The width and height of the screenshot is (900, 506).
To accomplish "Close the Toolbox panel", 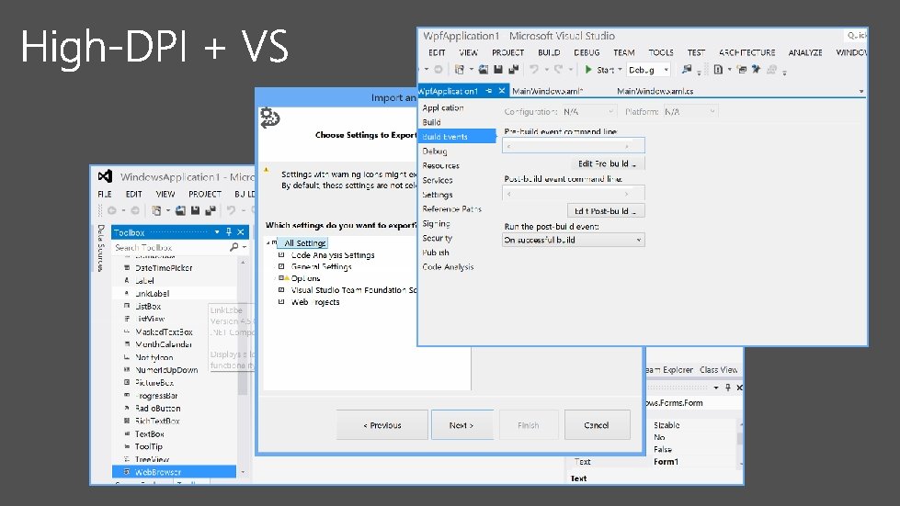I will click(x=241, y=232).
